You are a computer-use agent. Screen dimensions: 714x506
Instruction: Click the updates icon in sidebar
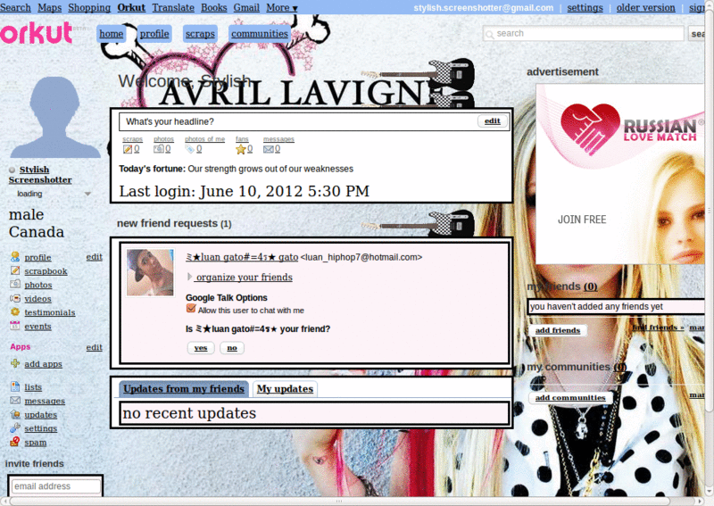[x=15, y=414]
